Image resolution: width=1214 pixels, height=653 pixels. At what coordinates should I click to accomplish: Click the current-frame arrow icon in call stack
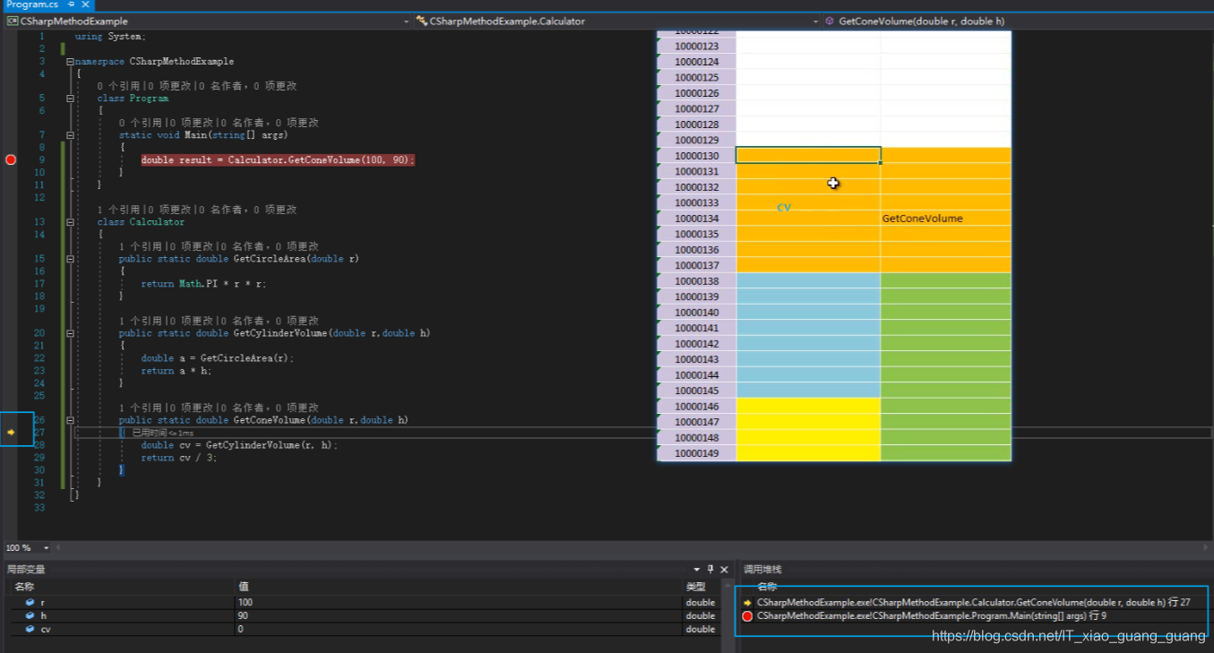[747, 603]
